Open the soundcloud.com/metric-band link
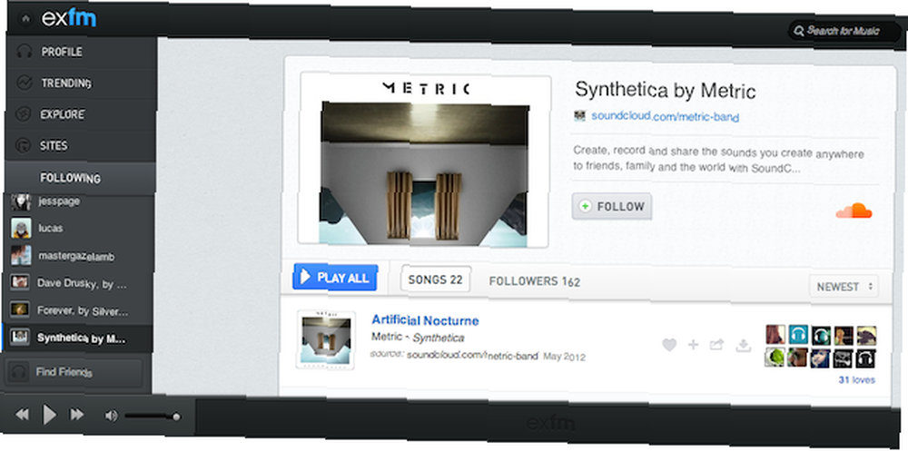Viewport: 908px width, 451px height. (665, 116)
